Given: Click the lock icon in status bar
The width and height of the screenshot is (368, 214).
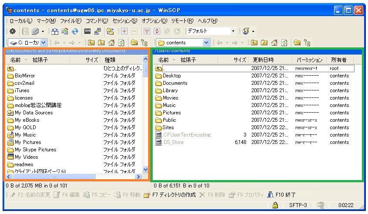Looking at the screenshot, I should pyautogui.click(x=275, y=205).
